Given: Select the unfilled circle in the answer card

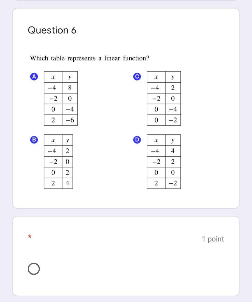Looking at the screenshot, I should click(x=34, y=269).
